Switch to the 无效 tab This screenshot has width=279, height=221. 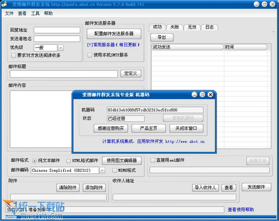point(192,27)
